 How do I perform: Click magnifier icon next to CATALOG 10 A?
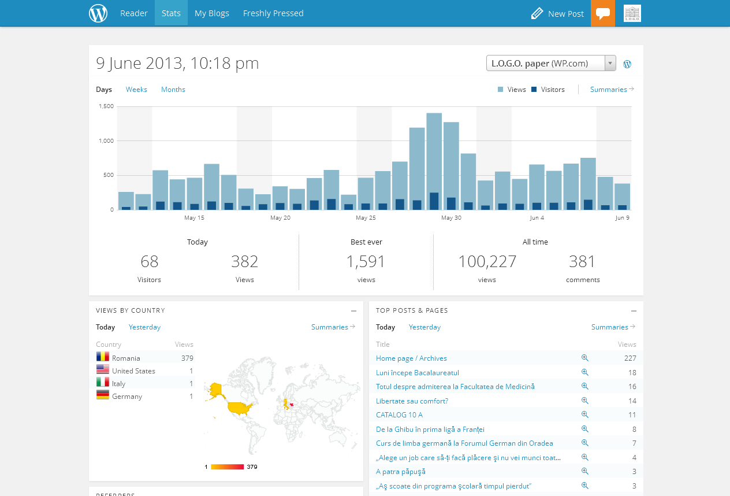(x=584, y=415)
